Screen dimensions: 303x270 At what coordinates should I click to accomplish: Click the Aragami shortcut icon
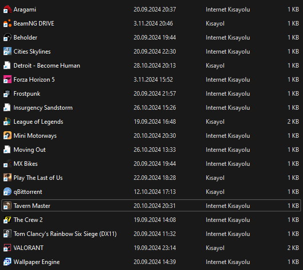coord(8,10)
